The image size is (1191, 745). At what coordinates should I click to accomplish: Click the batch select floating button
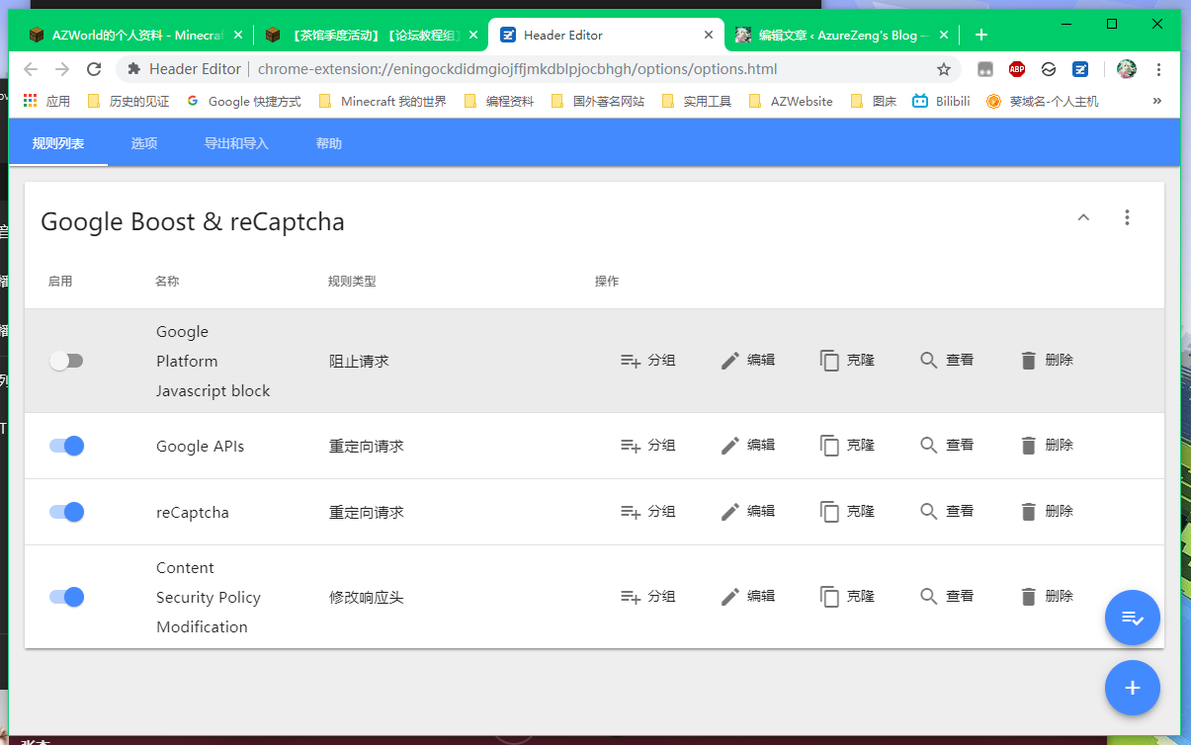point(1132,618)
